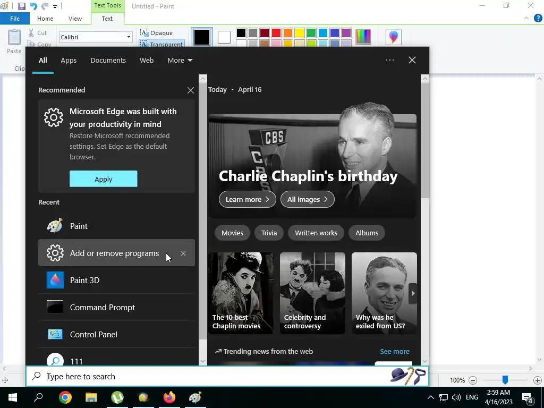Open File Explorer from taskbar
The image size is (544, 408).
[91, 397]
